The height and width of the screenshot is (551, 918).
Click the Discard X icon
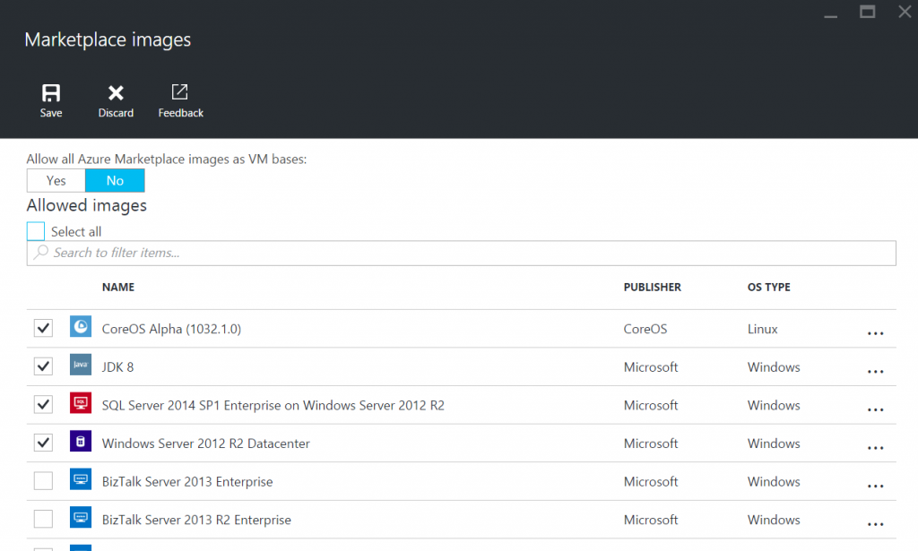coord(116,92)
